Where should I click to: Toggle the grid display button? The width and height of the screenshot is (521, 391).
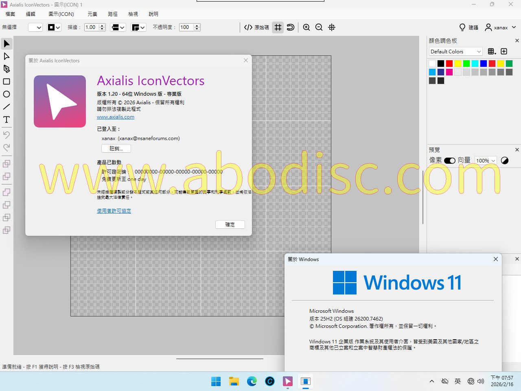click(278, 27)
